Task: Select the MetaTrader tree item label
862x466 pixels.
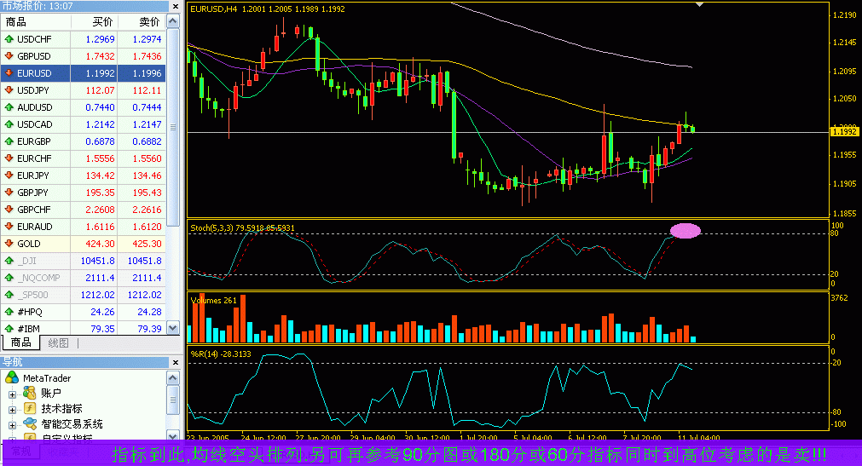Action: click(x=47, y=378)
